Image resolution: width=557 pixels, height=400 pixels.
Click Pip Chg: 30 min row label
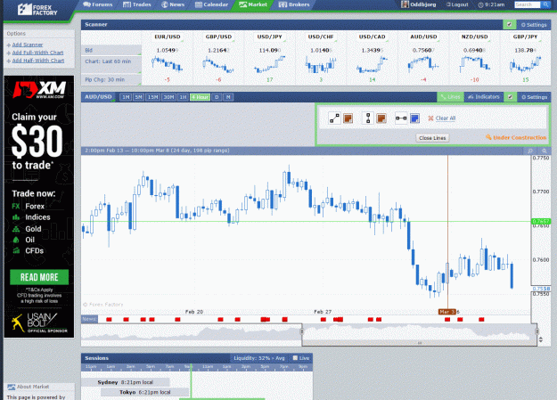coord(111,79)
